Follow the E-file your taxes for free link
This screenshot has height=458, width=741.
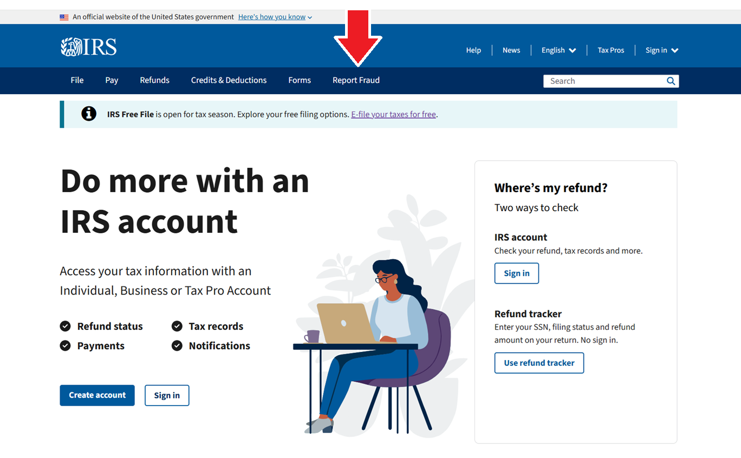pos(393,114)
